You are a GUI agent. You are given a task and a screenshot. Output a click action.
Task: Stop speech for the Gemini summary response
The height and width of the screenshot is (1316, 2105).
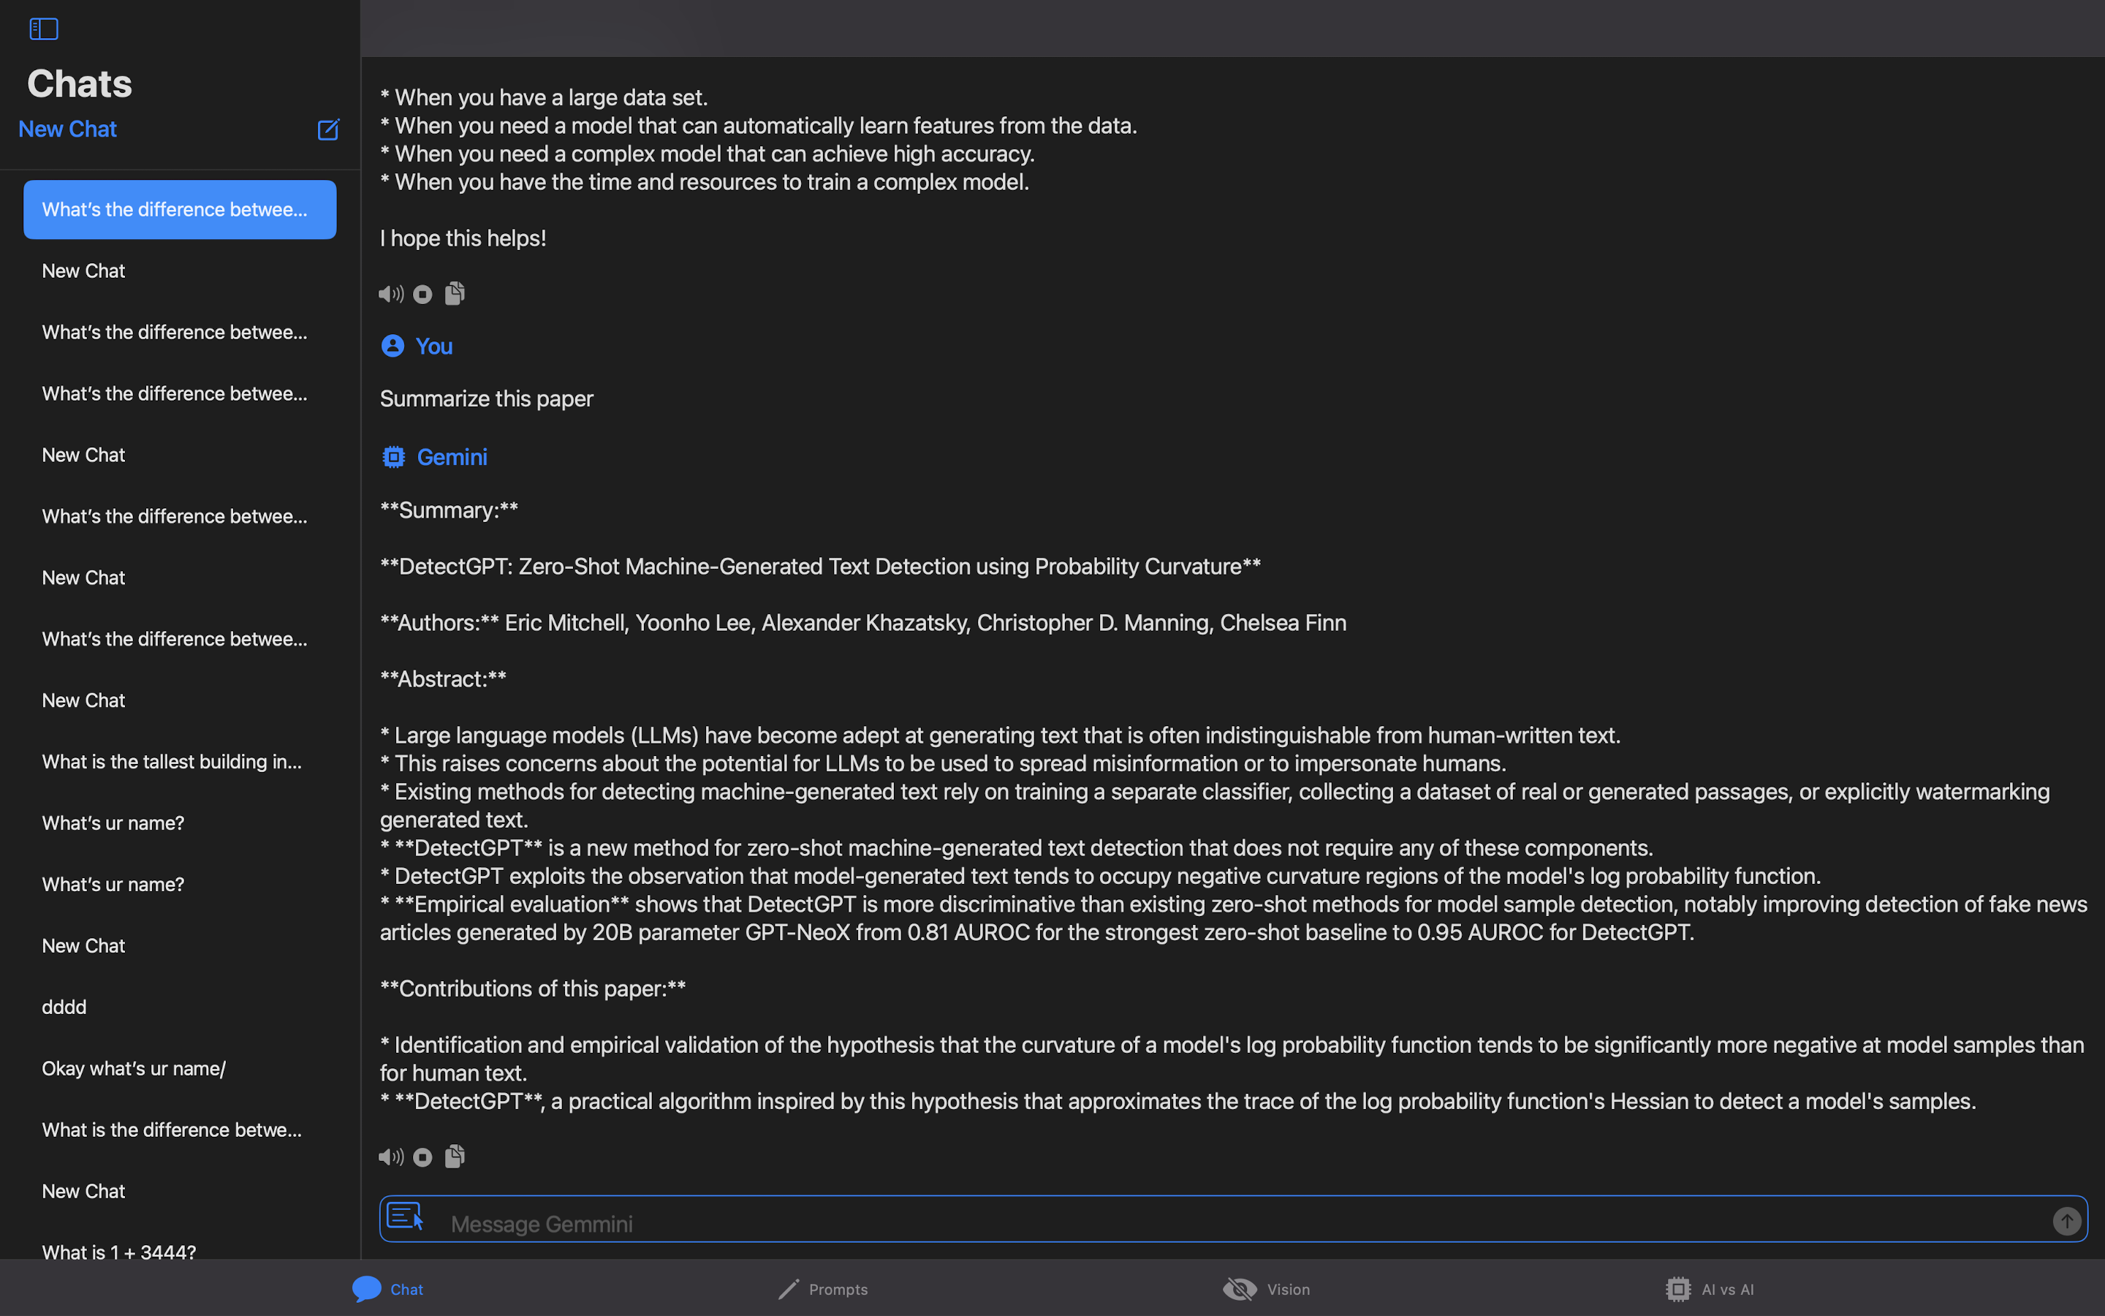[x=422, y=1157]
